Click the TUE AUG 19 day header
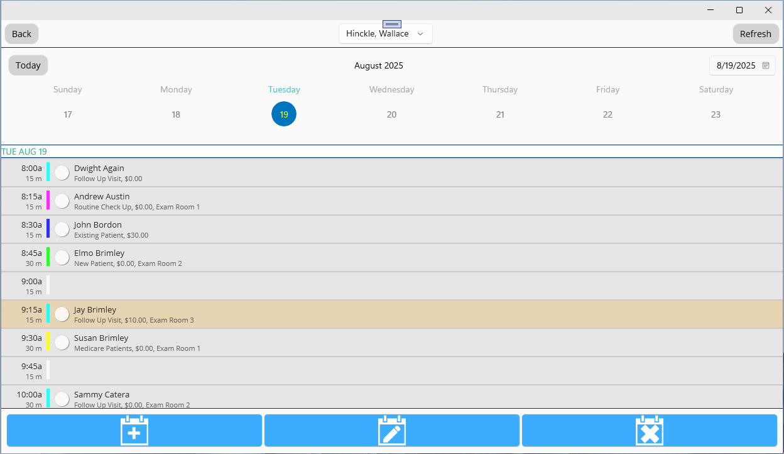784x454 pixels. click(24, 152)
